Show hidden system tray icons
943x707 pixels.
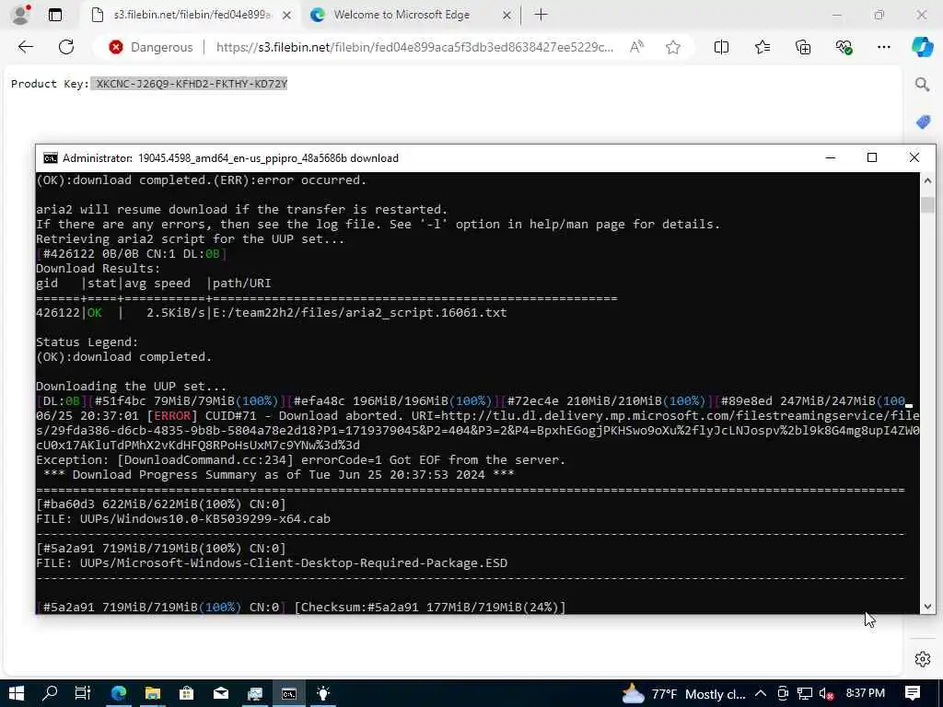pyautogui.click(x=760, y=694)
